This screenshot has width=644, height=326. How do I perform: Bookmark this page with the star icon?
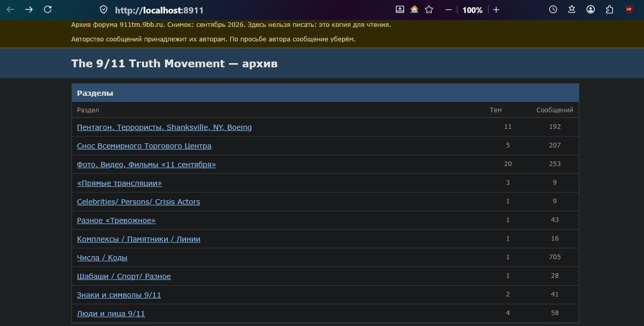tap(429, 9)
